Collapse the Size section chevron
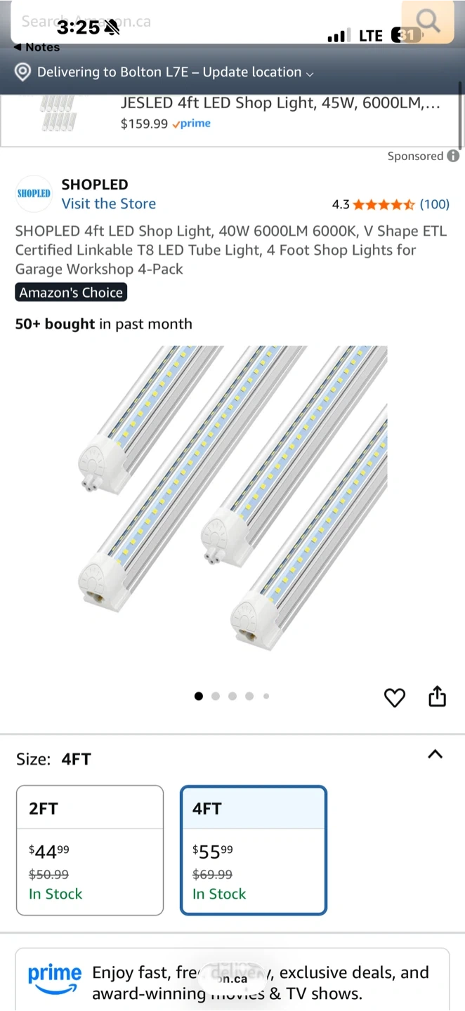The height and width of the screenshot is (1011, 465). coord(435,755)
